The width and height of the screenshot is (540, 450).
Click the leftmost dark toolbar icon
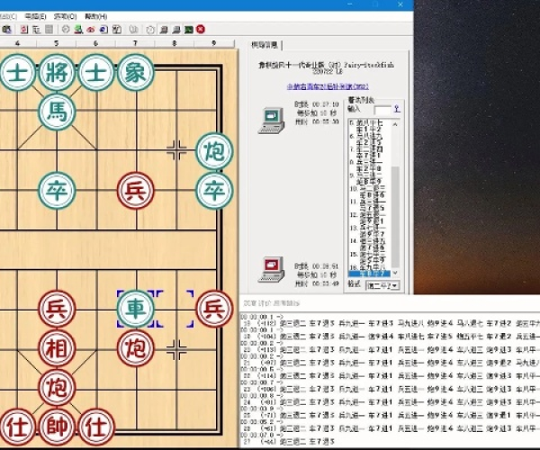coord(7,30)
